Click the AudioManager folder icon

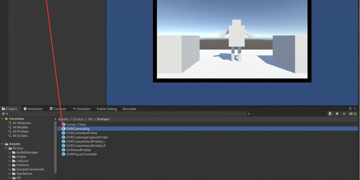point(14,152)
